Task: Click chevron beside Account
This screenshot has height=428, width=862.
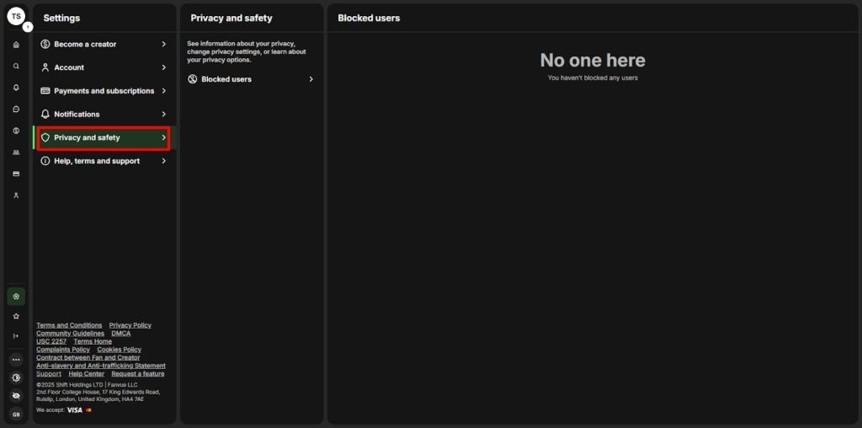Action: [x=164, y=67]
